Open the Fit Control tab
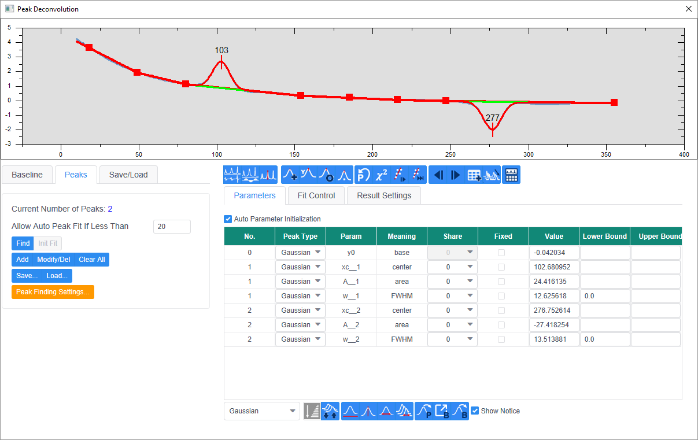The image size is (698, 440). (x=316, y=195)
